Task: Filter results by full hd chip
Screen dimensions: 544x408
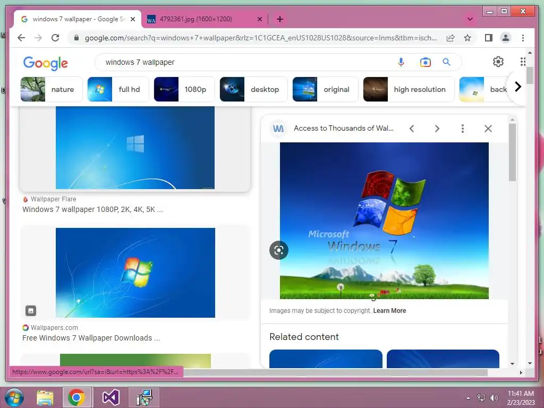Action: 117,89
